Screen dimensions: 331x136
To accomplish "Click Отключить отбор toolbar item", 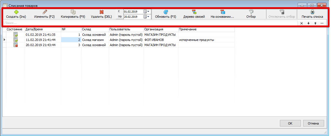I will 282,14.
